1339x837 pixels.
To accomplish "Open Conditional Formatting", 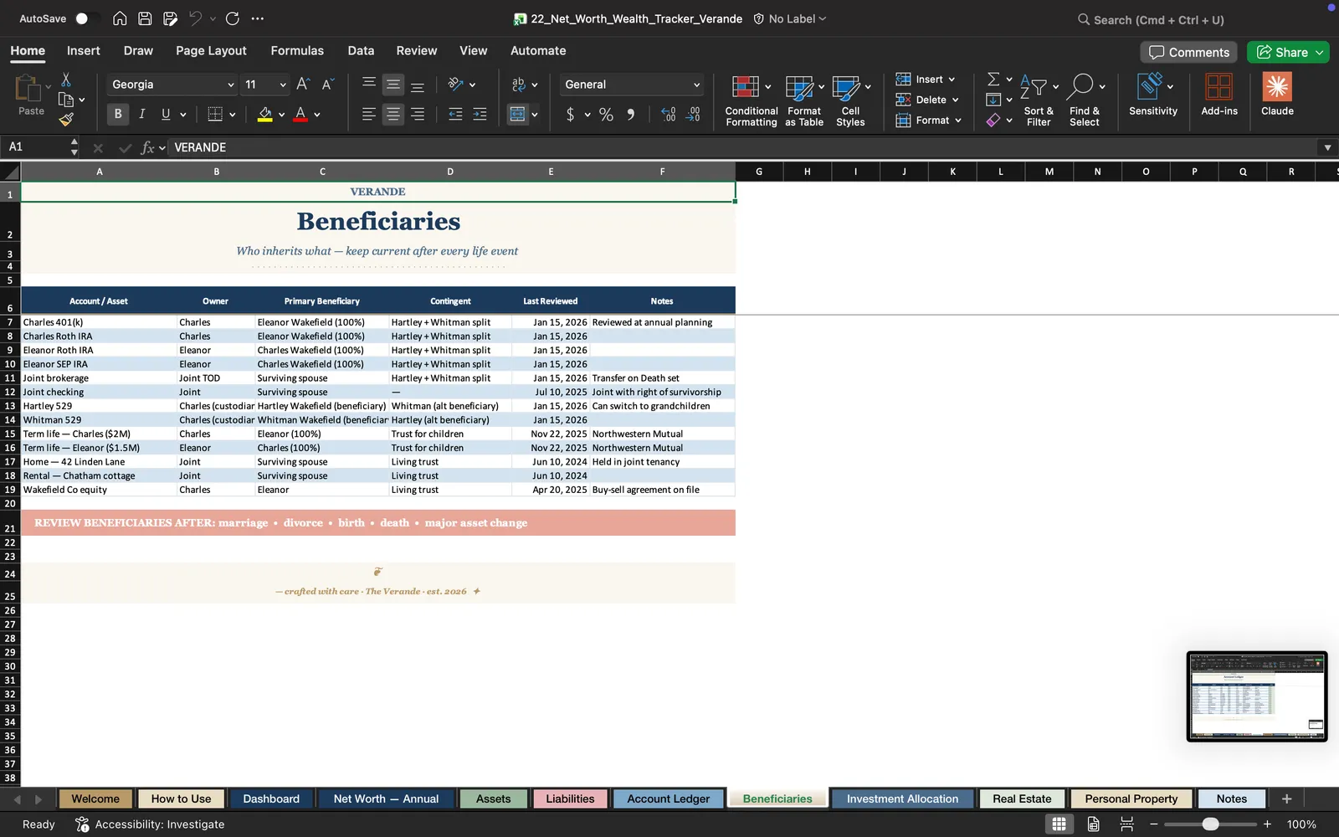I will click(751, 100).
